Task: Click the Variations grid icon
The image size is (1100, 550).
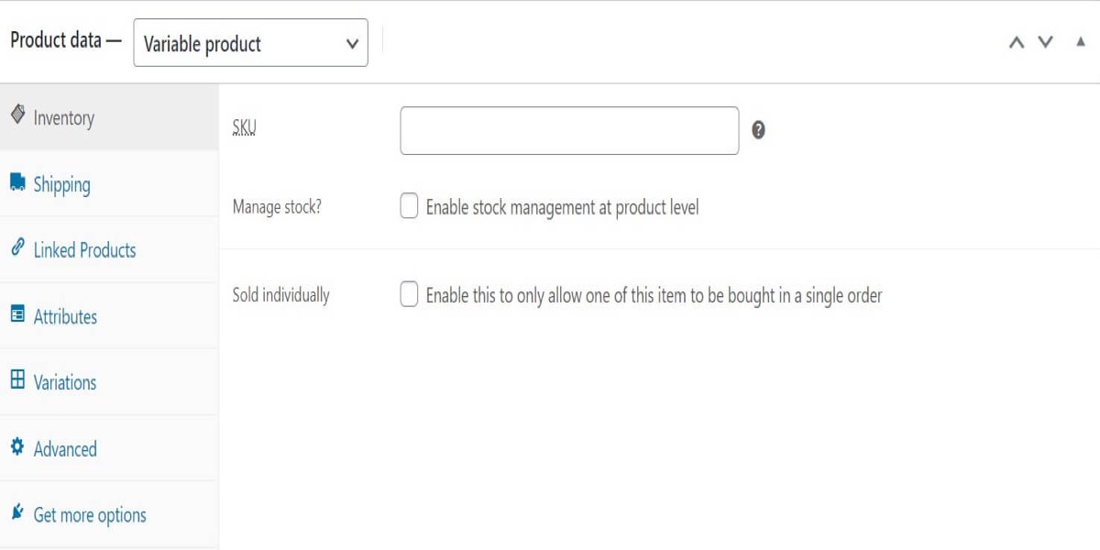Action: coord(17,380)
